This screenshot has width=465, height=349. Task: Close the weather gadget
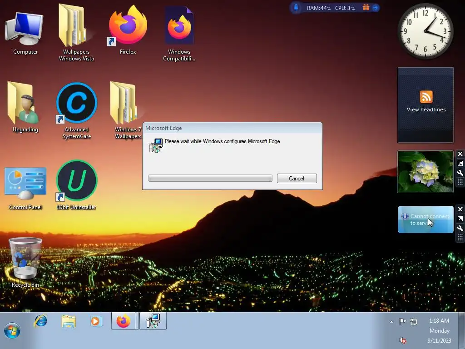460,209
